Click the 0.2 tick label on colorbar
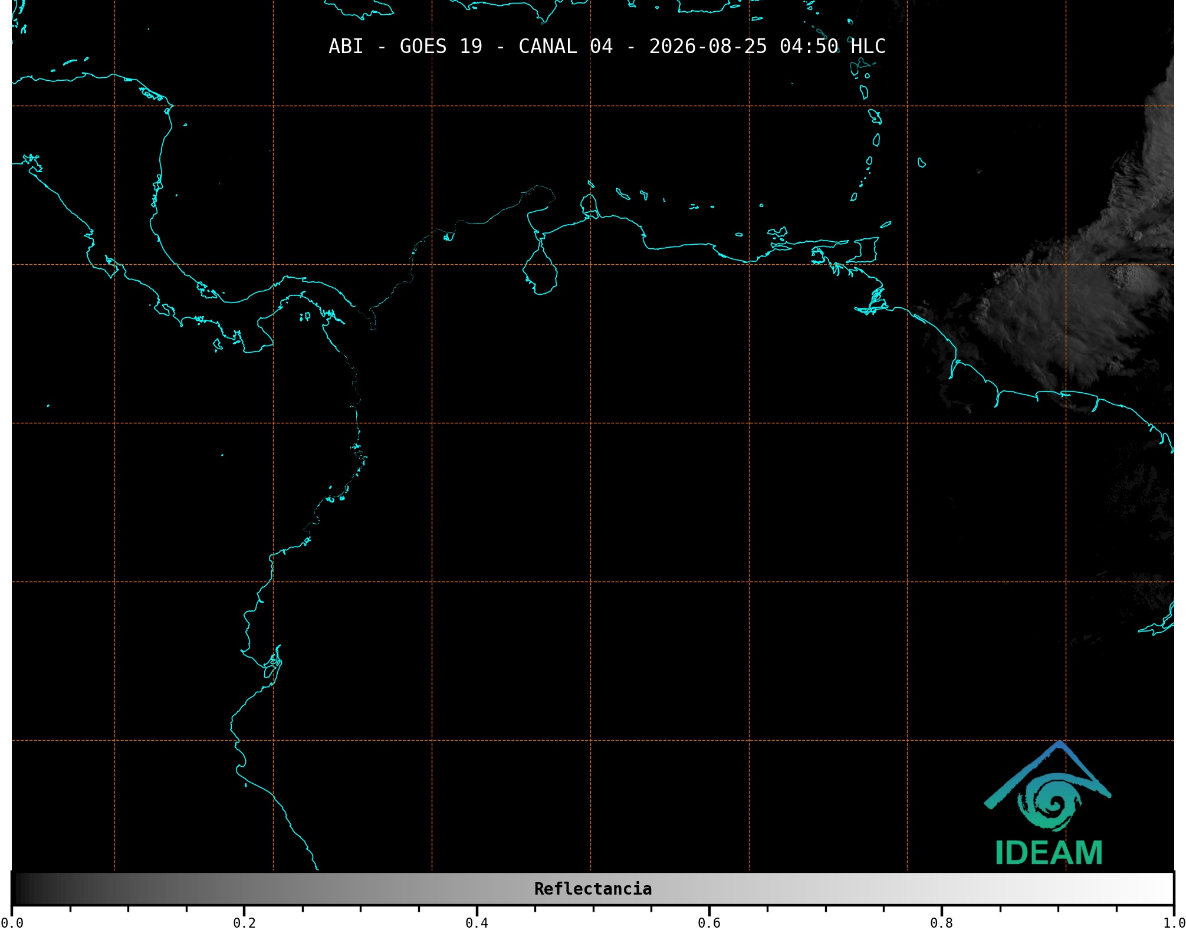The height and width of the screenshot is (930, 1186). pyautogui.click(x=244, y=923)
